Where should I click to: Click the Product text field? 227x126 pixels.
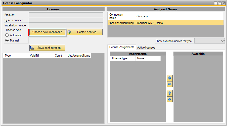(x=66, y=15)
